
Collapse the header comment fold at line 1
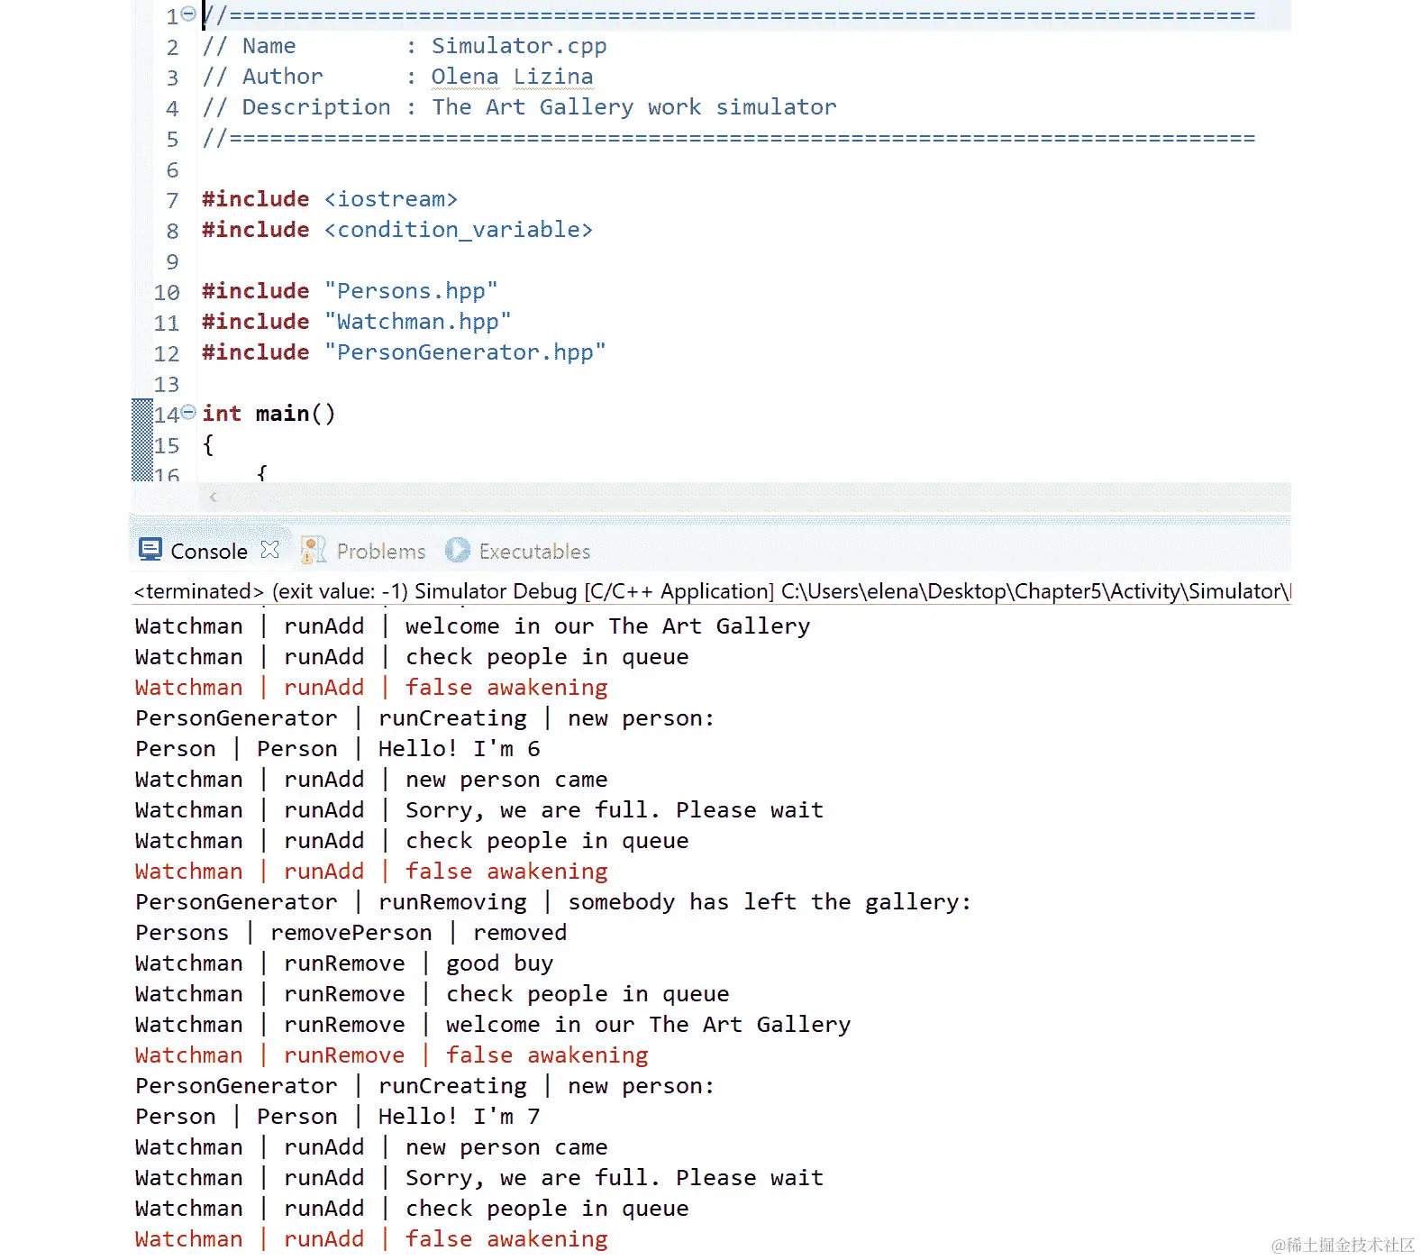(188, 14)
